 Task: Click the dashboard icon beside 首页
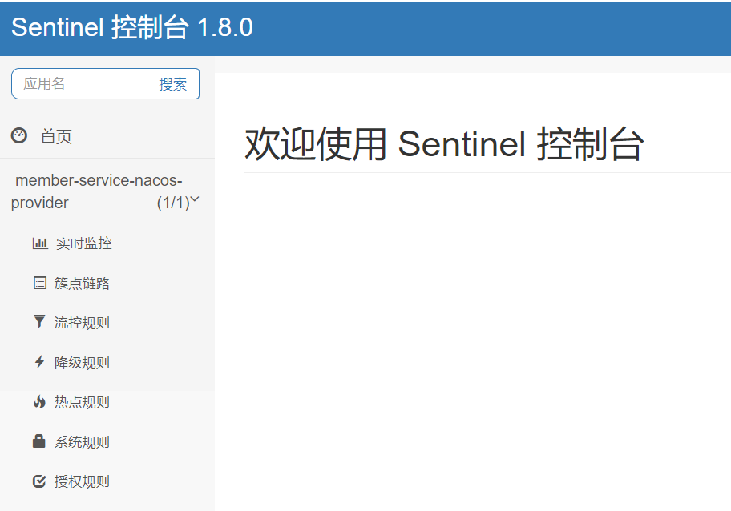(x=19, y=136)
